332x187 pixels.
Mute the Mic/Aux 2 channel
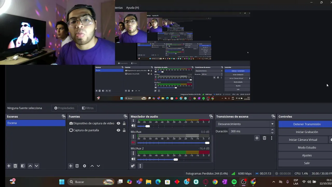pyautogui.click(x=133, y=159)
